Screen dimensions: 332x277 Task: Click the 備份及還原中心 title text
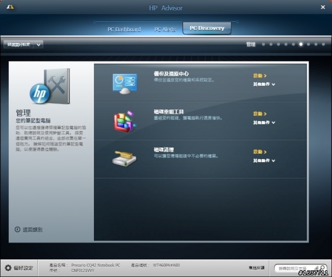(171, 74)
